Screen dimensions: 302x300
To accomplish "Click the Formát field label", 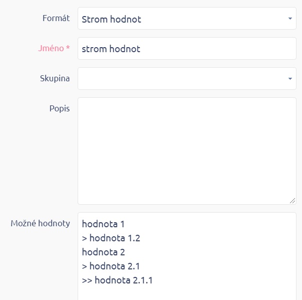I will point(56,19).
